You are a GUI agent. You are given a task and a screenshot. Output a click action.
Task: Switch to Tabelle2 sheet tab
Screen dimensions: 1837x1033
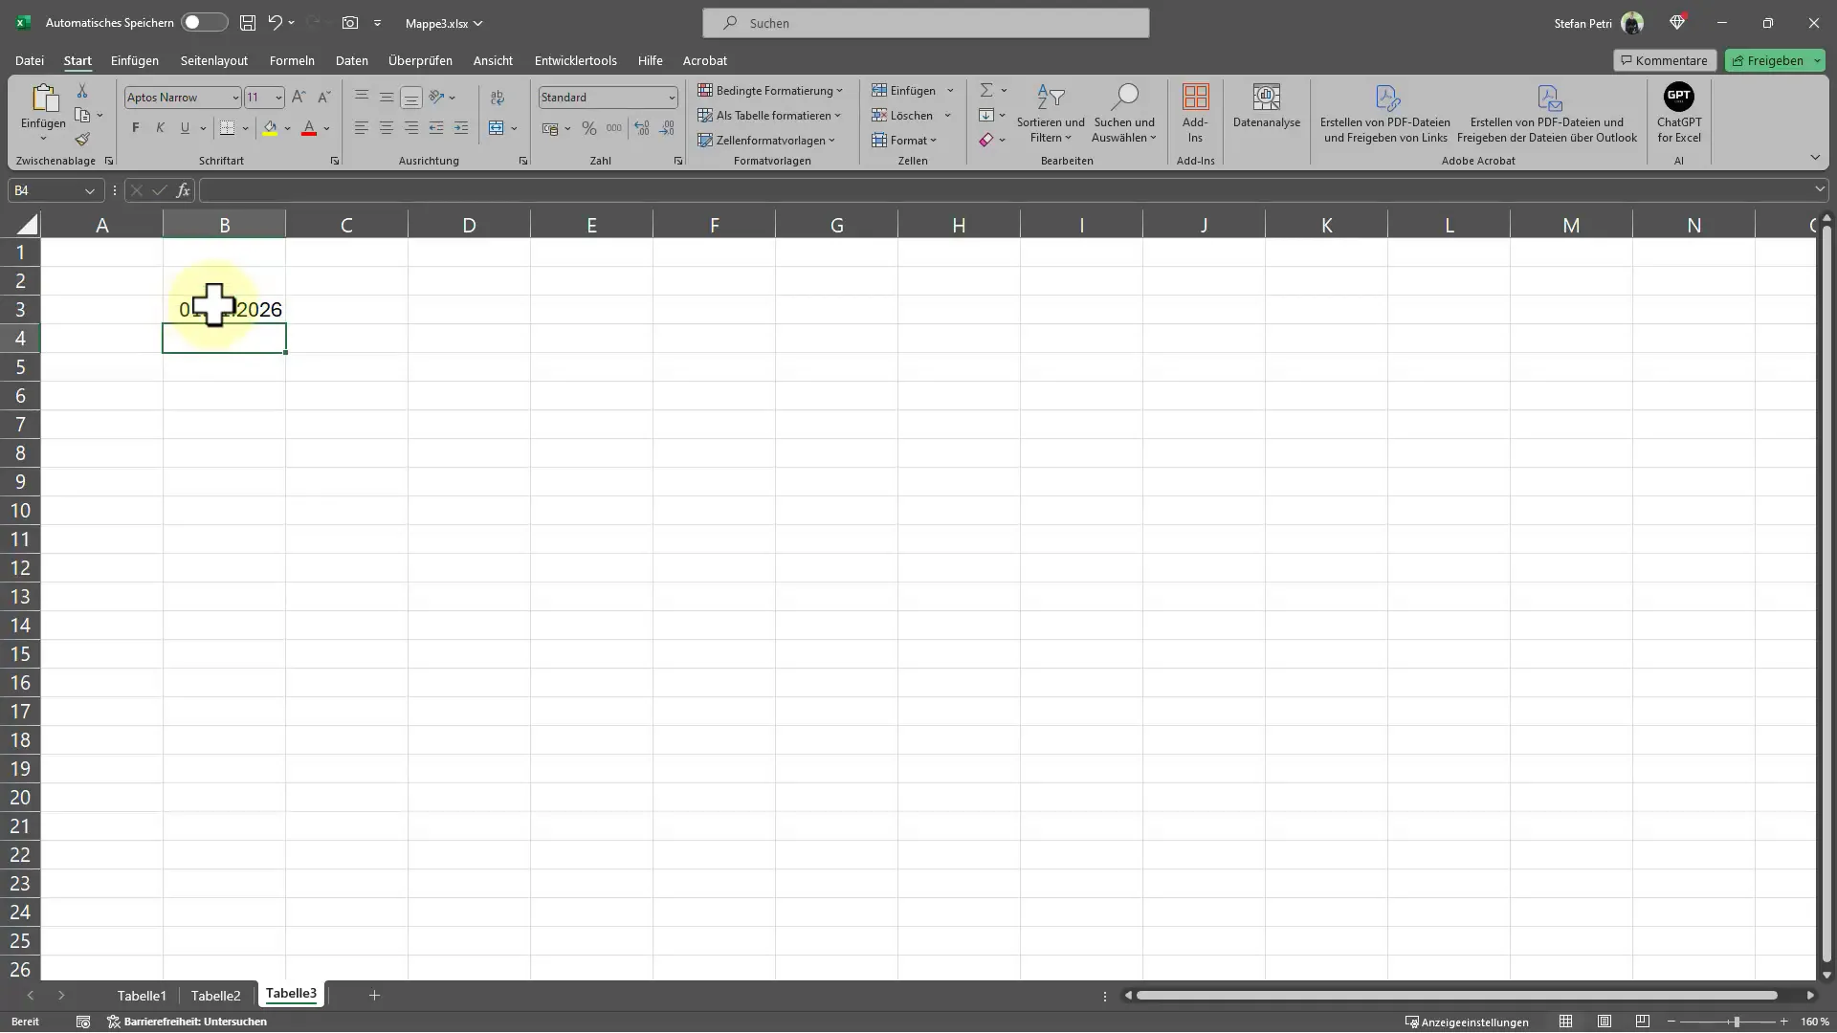click(x=215, y=995)
